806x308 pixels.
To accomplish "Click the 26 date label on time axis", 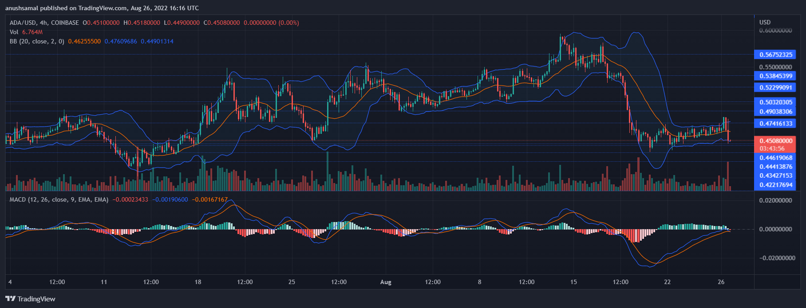I will click(x=721, y=282).
